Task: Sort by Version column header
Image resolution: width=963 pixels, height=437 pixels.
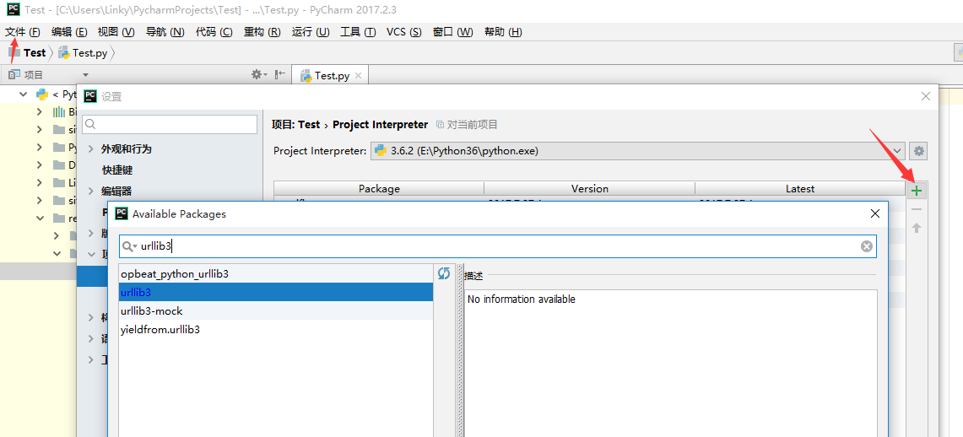Action: [590, 189]
